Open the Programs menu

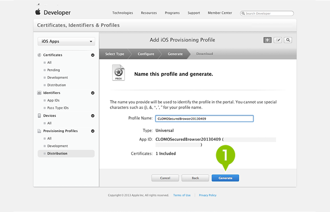pos(172,13)
